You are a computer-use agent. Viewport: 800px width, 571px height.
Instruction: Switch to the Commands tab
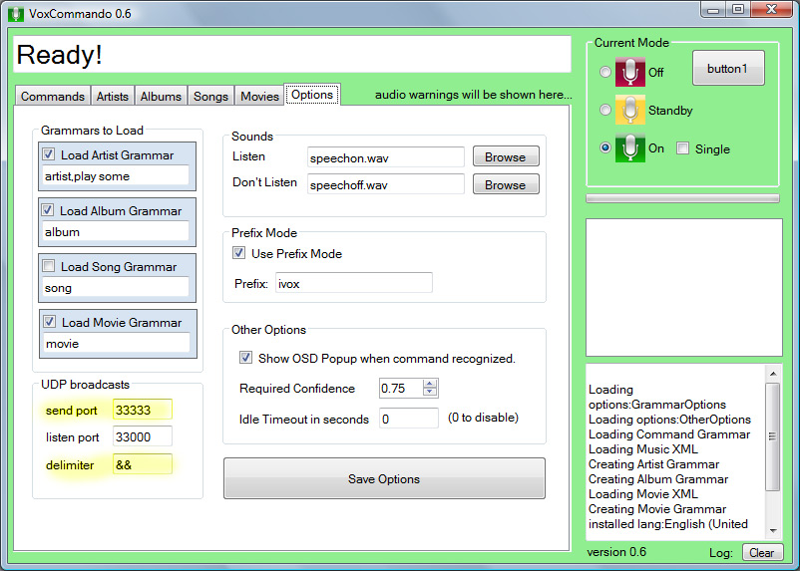click(53, 96)
